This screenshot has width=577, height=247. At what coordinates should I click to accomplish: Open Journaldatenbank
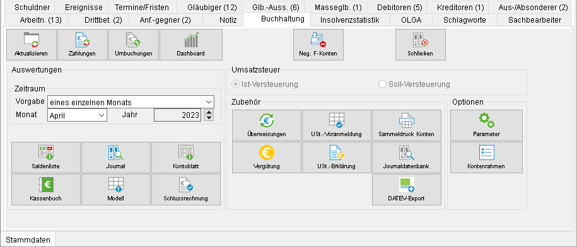point(407,158)
